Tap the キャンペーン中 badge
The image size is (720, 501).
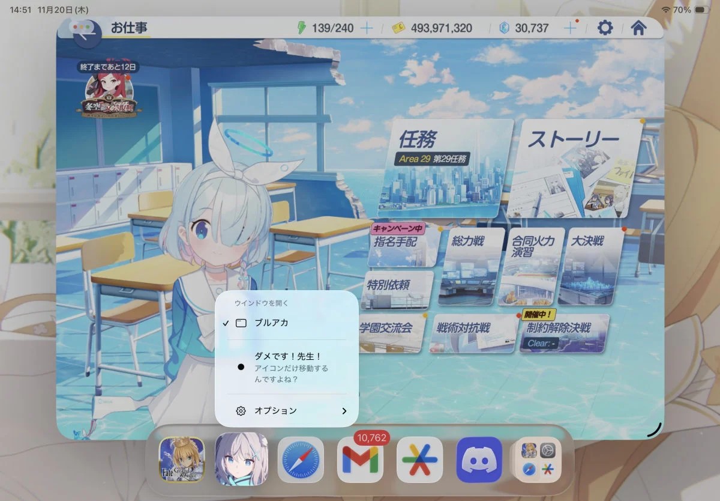(x=398, y=228)
